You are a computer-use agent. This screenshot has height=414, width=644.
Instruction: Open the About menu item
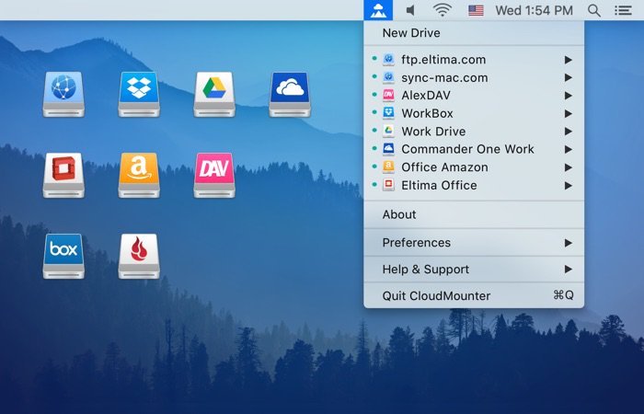(474, 214)
